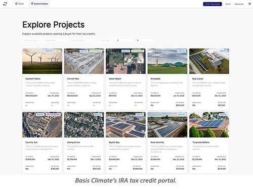253x189 pixels.
Task: Click the Southern Moon project title
Action: [x=33, y=79]
